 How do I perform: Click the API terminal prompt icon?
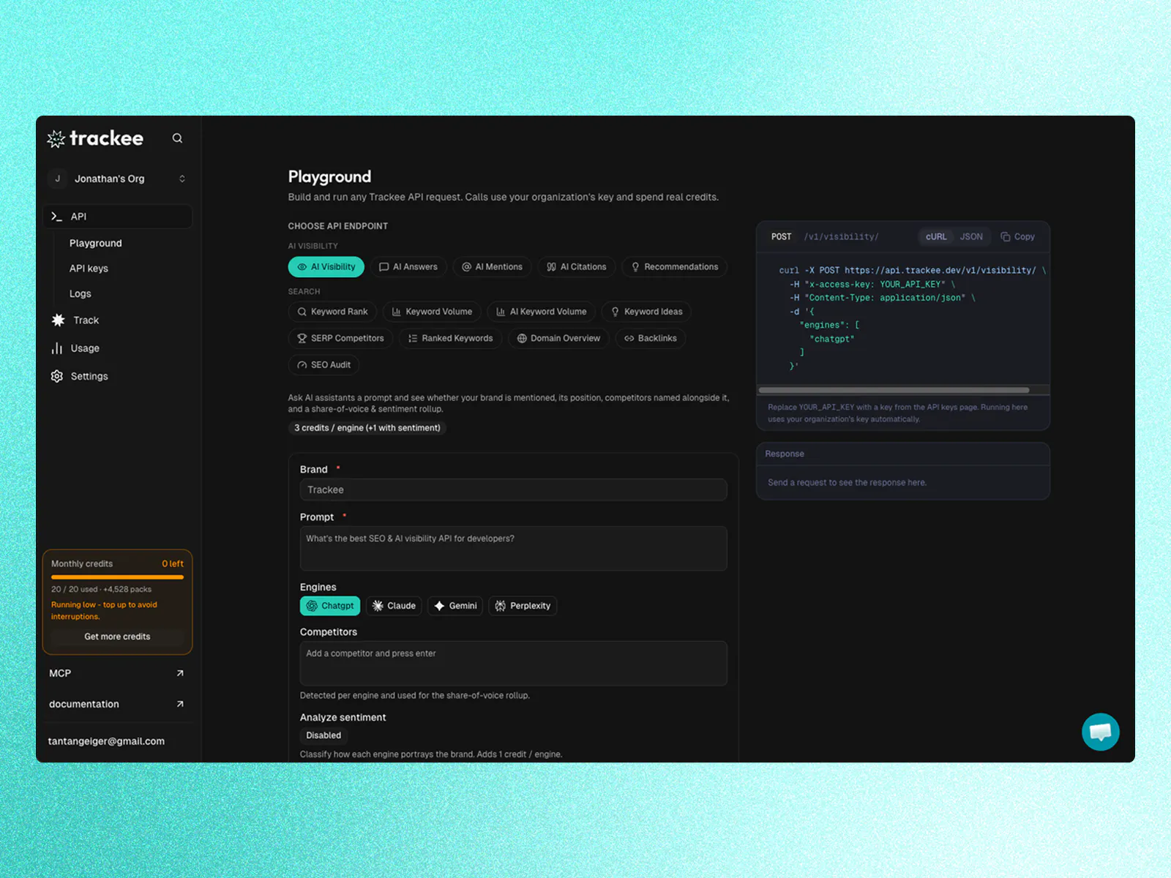click(x=56, y=217)
